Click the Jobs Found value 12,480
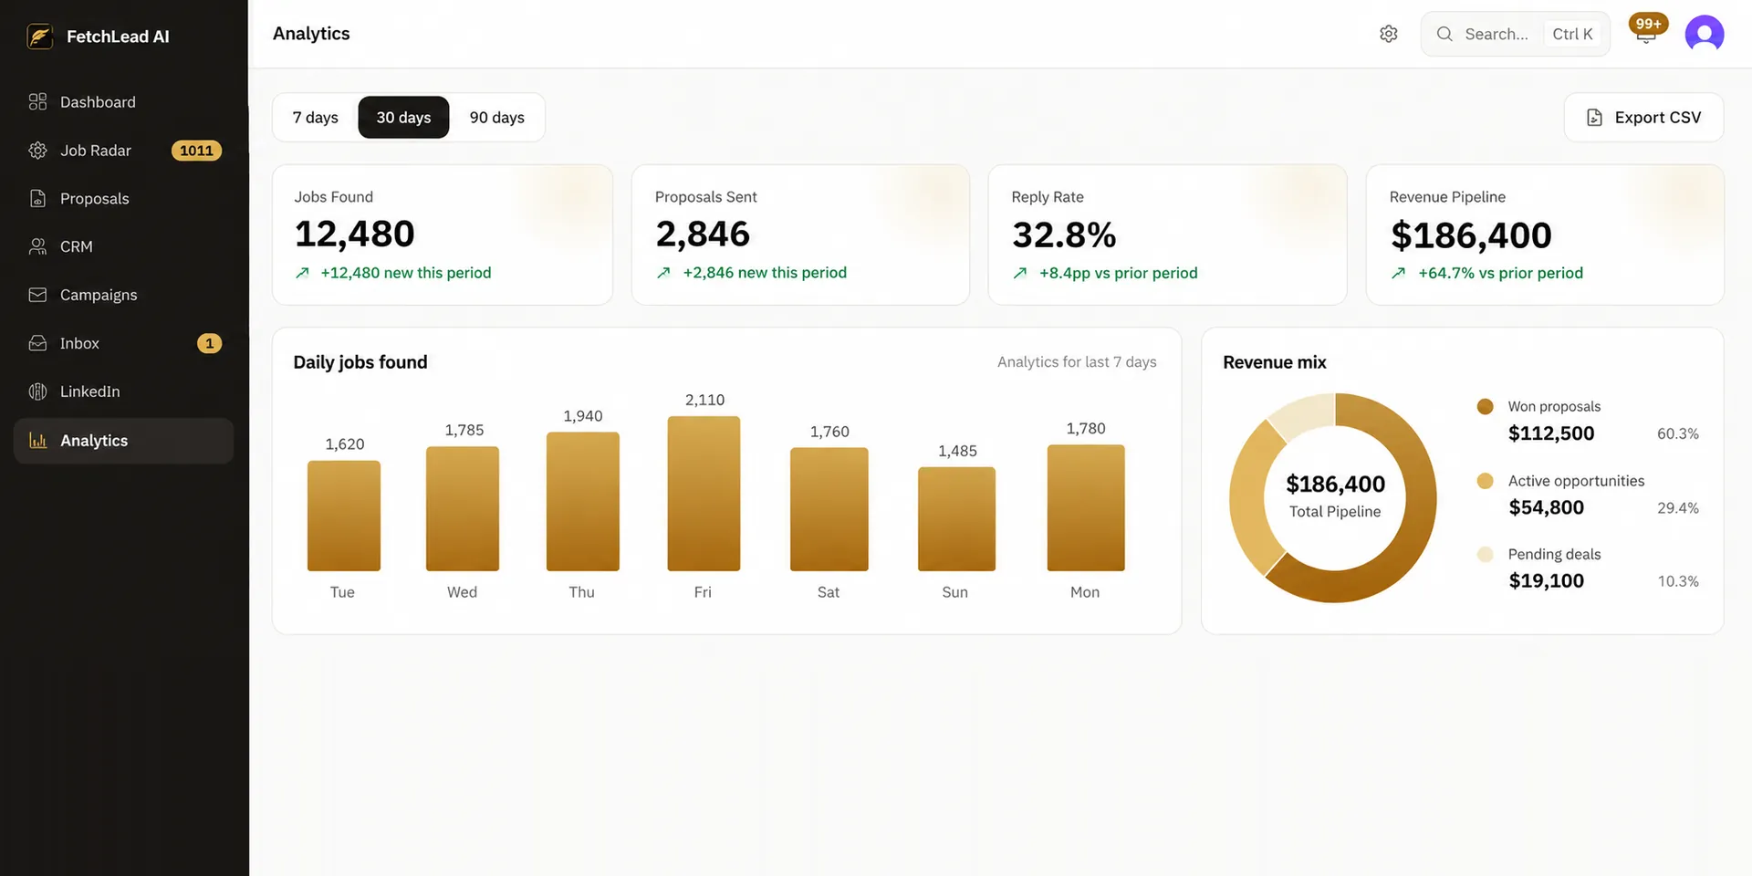Image resolution: width=1752 pixels, height=876 pixels. point(354,235)
